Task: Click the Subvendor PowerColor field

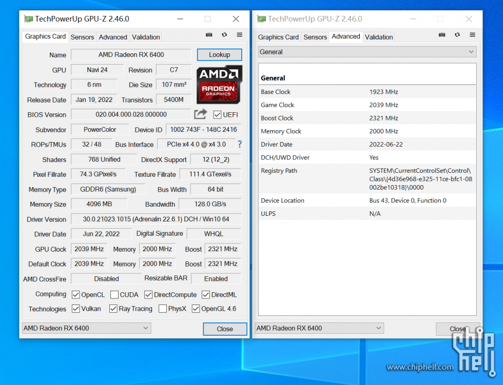Action: 100,129
